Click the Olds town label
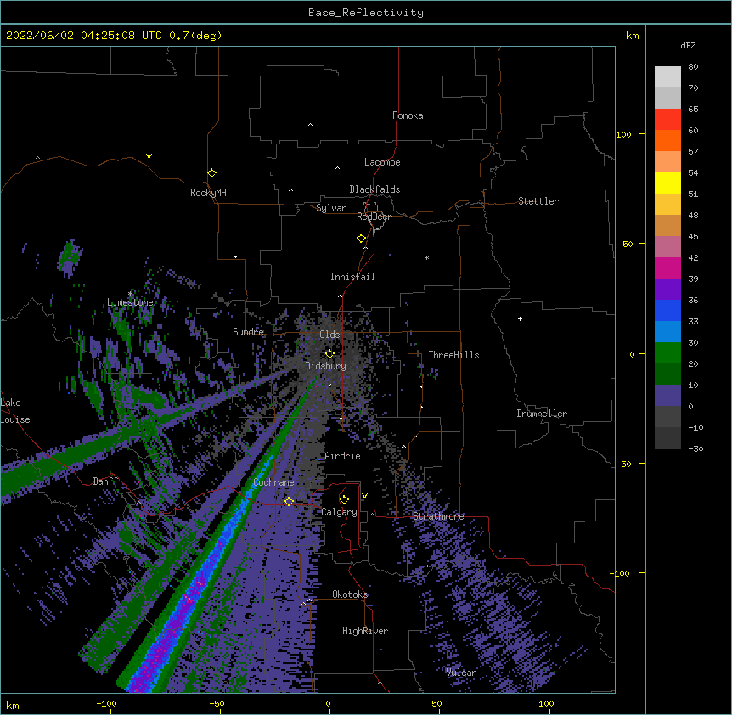 (329, 335)
